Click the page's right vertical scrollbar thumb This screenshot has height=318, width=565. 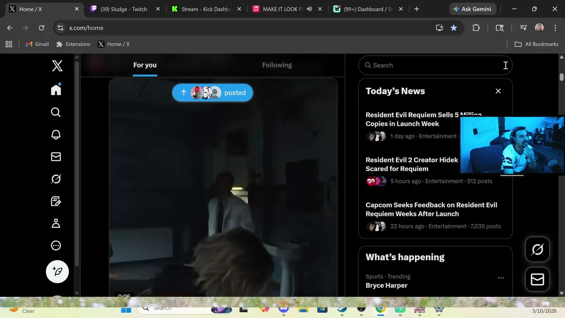(x=561, y=76)
